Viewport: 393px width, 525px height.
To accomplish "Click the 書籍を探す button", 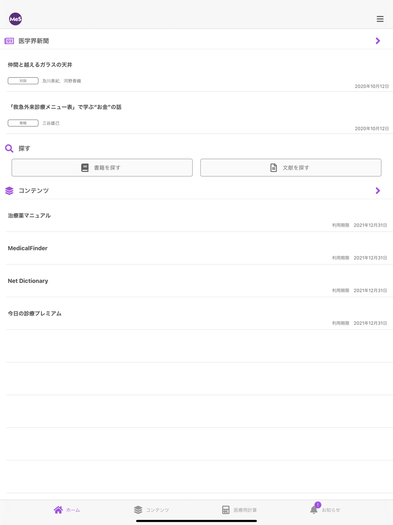I will point(102,168).
